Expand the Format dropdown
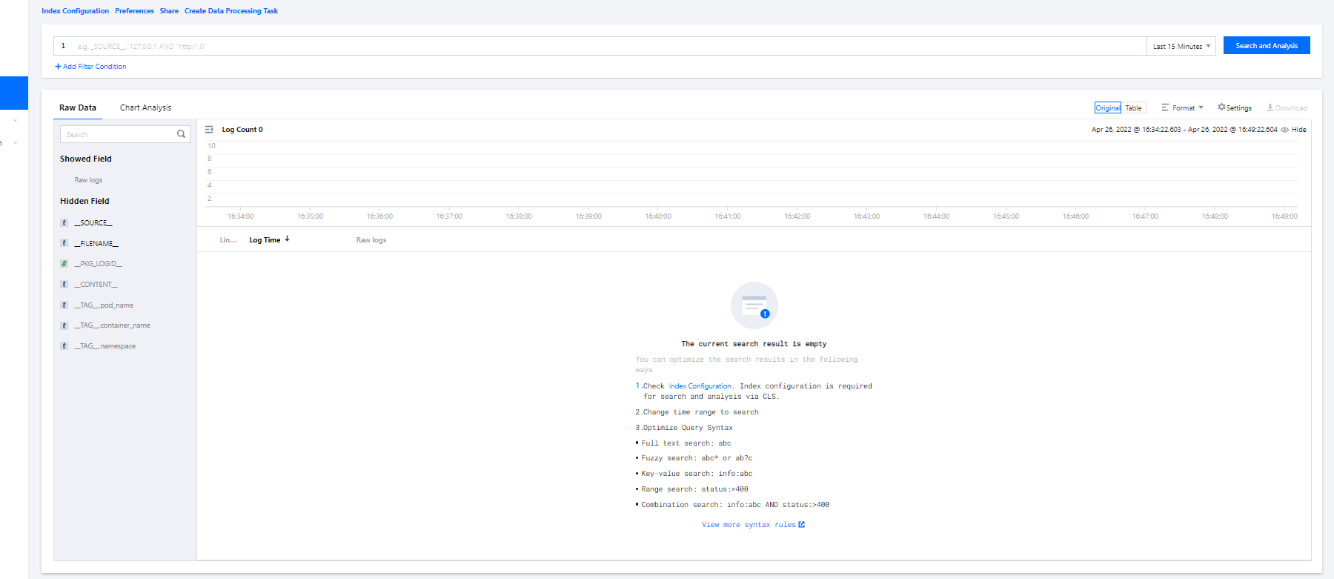 (x=1183, y=108)
